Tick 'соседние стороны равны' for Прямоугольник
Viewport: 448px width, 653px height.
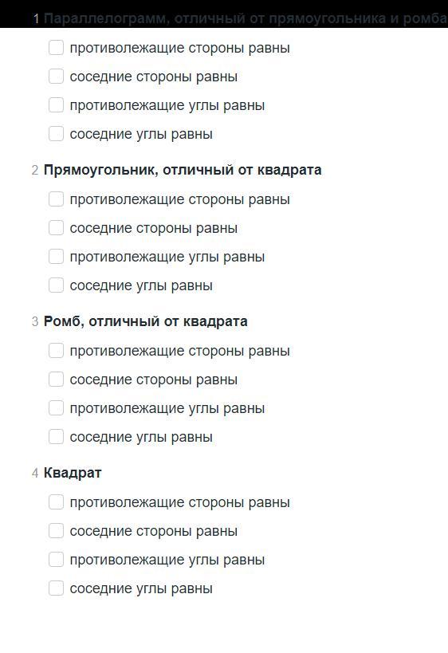click(x=57, y=228)
